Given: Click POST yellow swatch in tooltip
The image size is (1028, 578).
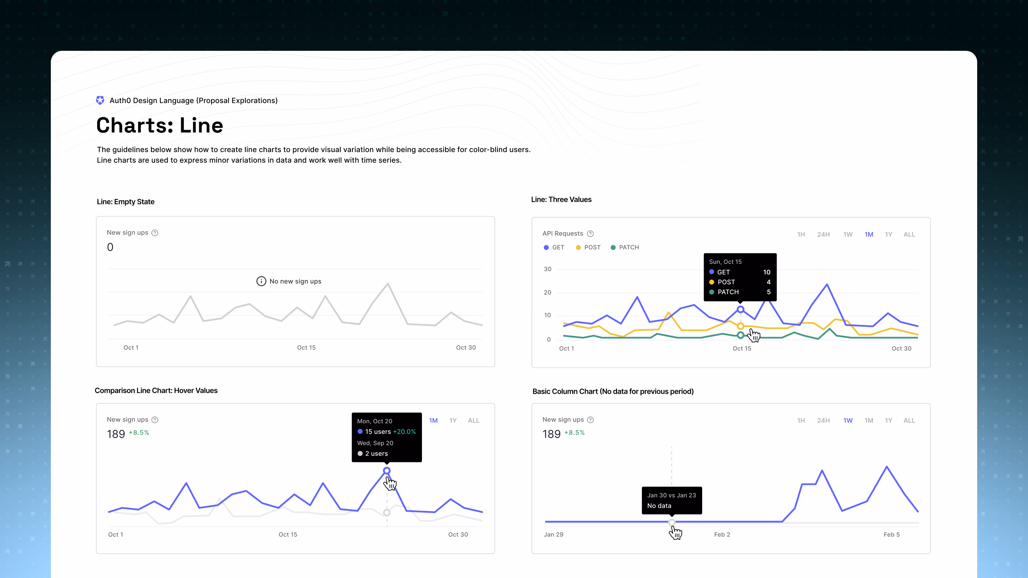Looking at the screenshot, I should (712, 282).
